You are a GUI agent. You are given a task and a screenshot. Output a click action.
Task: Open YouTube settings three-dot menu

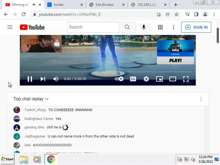pos(174,27)
